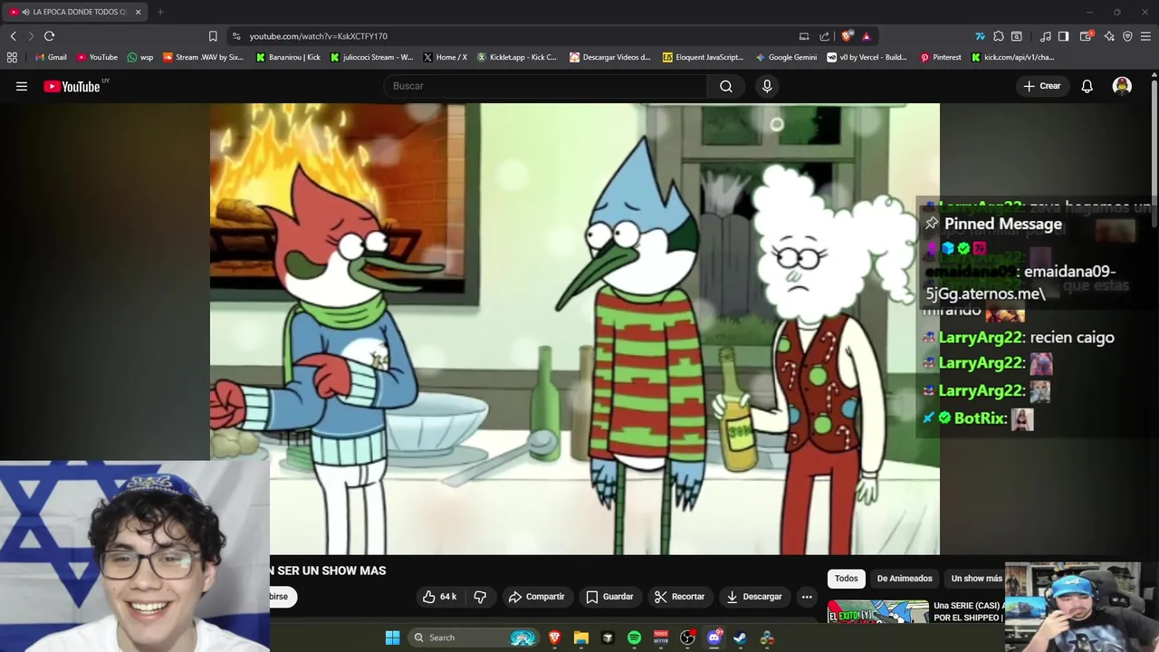
Task: Switch to the LA EPOCA DONDE TODOS tab
Action: [x=75, y=12]
